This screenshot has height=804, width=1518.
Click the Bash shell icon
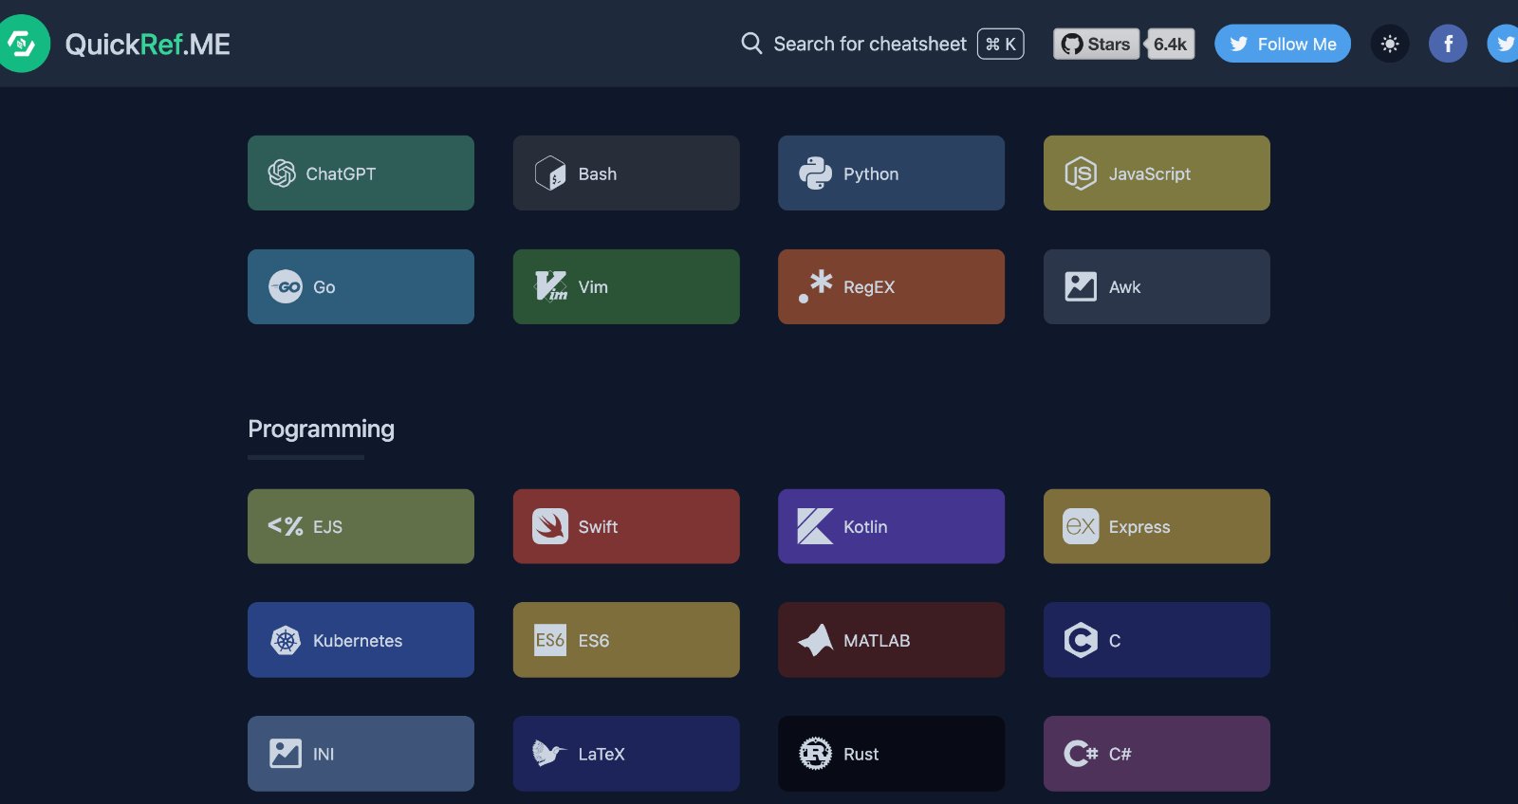(550, 173)
